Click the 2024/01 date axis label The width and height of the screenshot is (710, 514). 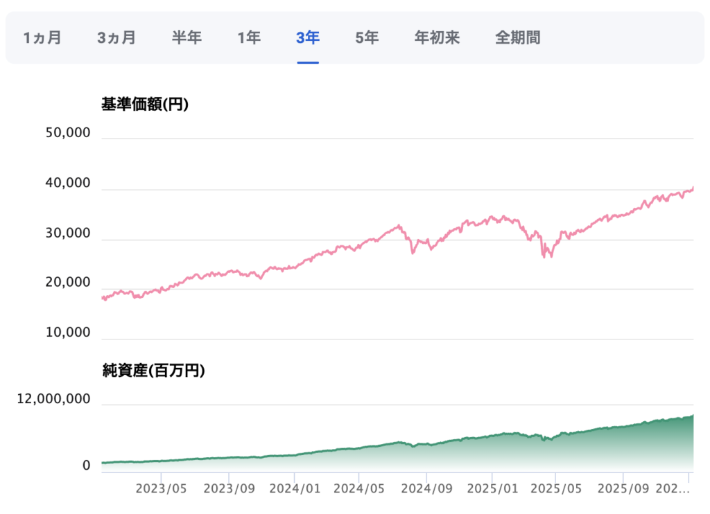pyautogui.click(x=294, y=488)
